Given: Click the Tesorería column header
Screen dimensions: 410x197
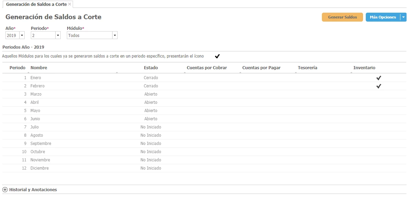Looking at the screenshot, I should pyautogui.click(x=307, y=68).
